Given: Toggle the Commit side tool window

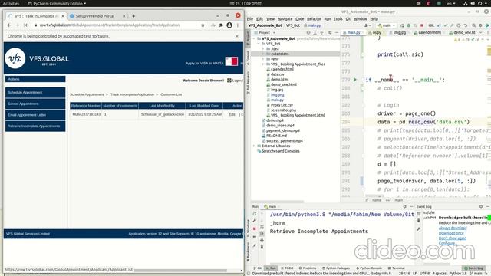Looking at the screenshot, I should click(x=249, y=58).
